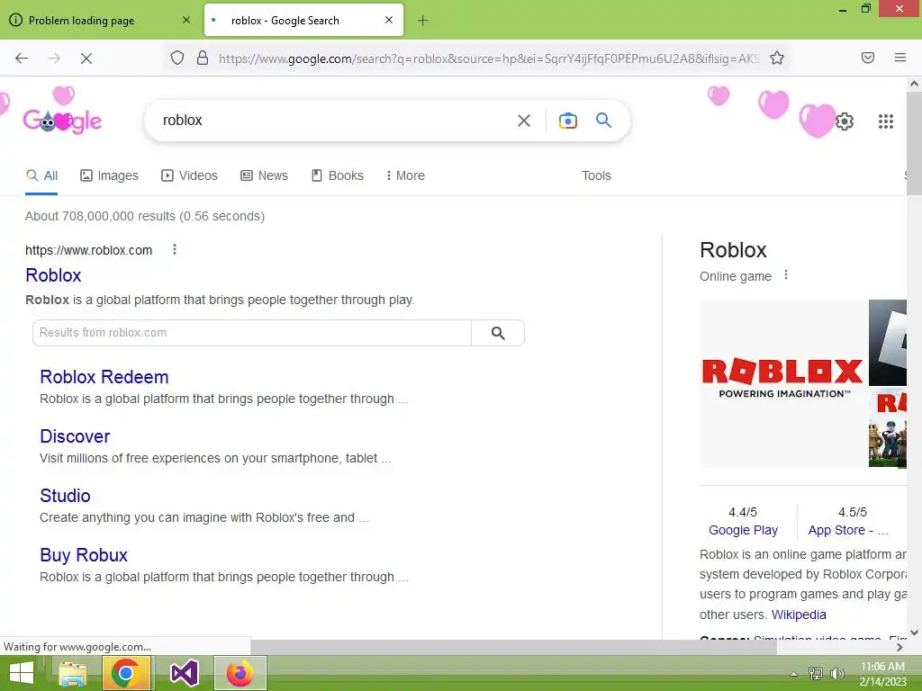Switch to News results
The width and height of the screenshot is (922, 691).
coord(265,175)
